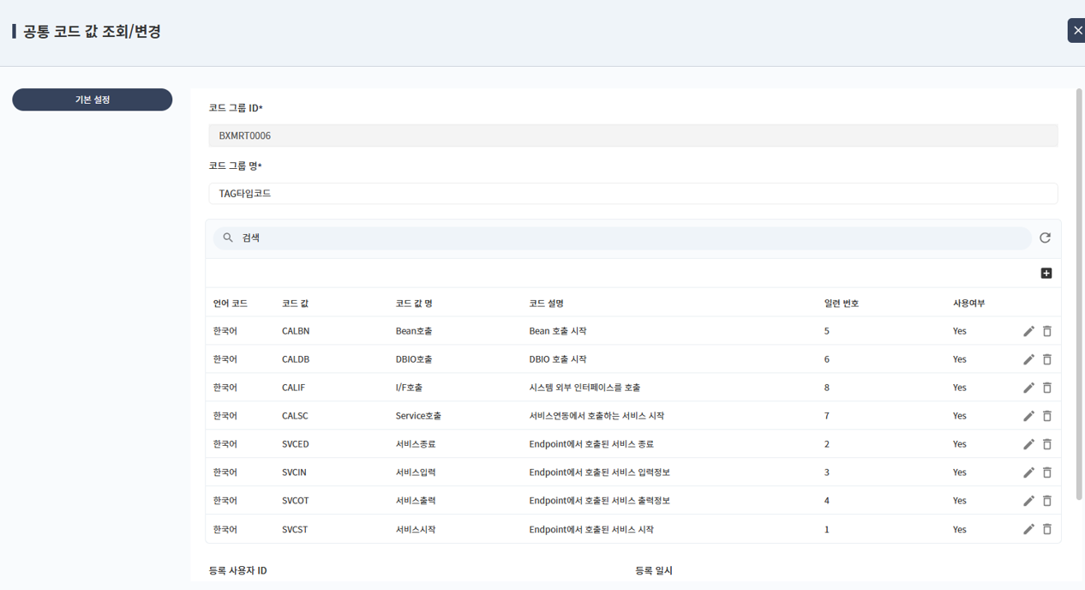
Task: Click the vertical scrollbar on the right
Action: coord(1079,257)
